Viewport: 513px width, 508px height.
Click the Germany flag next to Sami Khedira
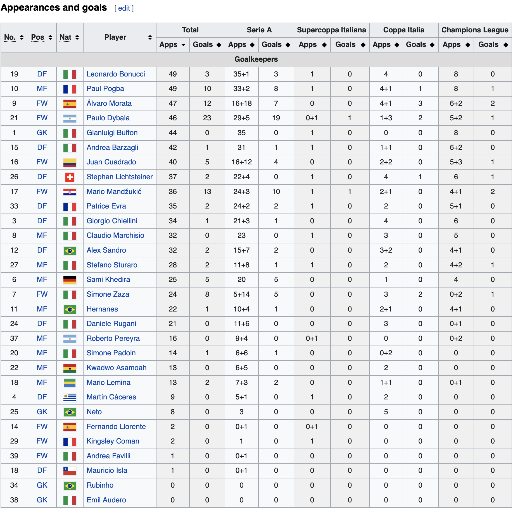70,280
